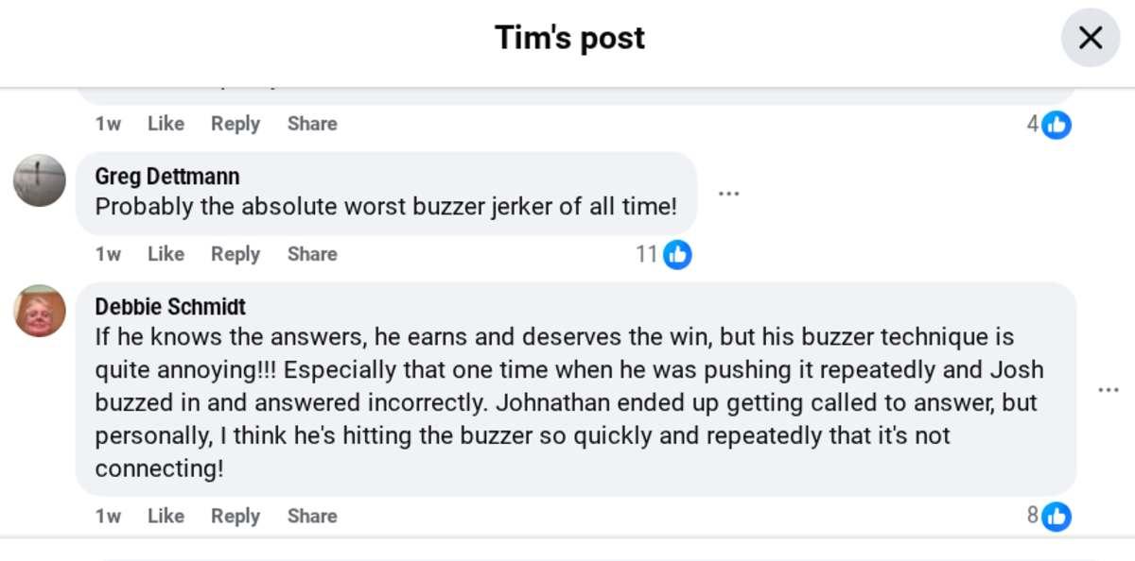Close the Tim's post dialog
Image resolution: width=1135 pixels, height=561 pixels.
click(1090, 38)
